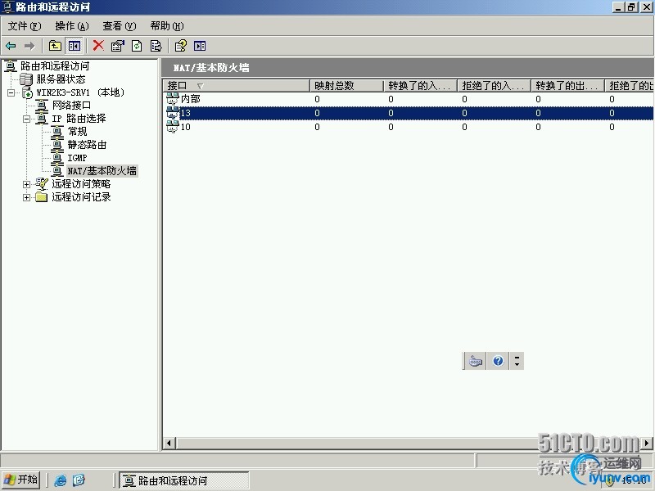Click the 转换了的入... column header
This screenshot has height=491, width=655.
point(420,86)
